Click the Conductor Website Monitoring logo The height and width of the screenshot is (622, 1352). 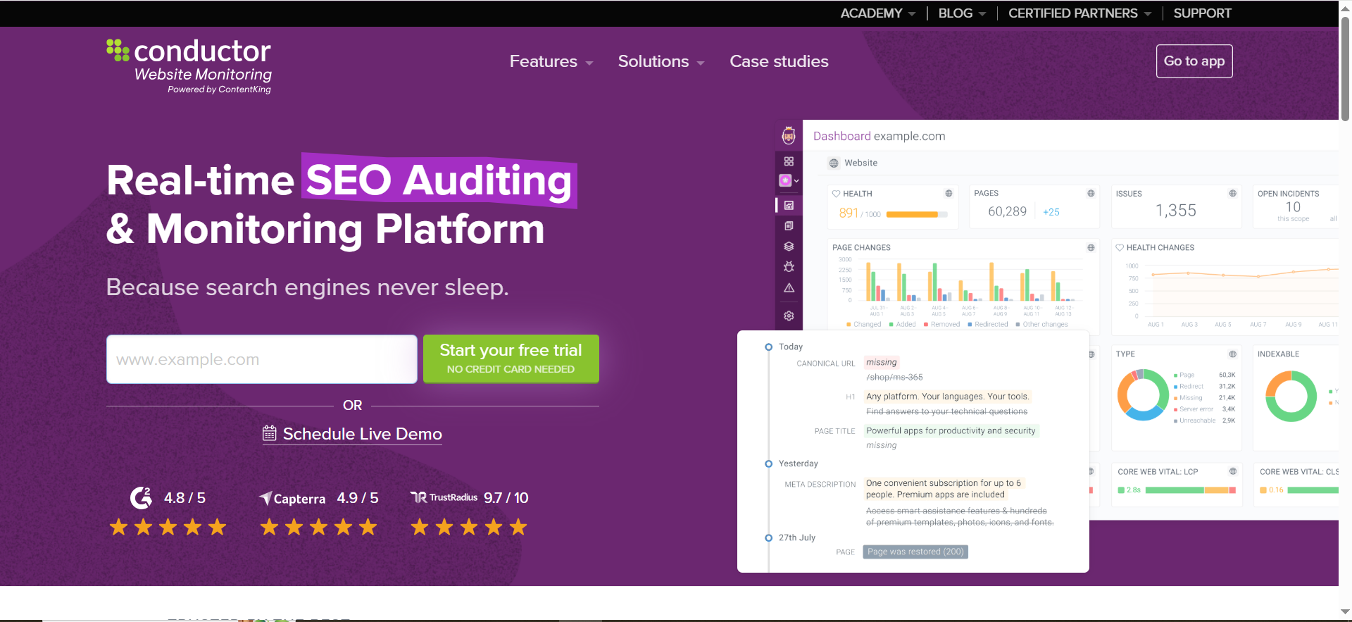189,66
